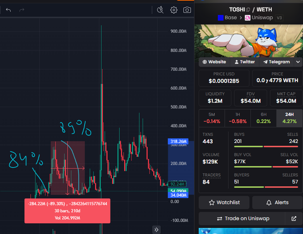
Task: Select the 5M timeframe tab
Action: (212, 118)
